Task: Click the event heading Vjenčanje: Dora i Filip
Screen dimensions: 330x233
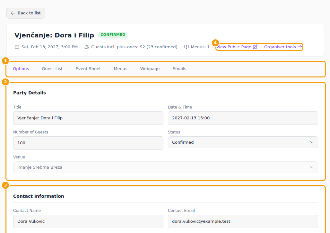Action: point(54,35)
